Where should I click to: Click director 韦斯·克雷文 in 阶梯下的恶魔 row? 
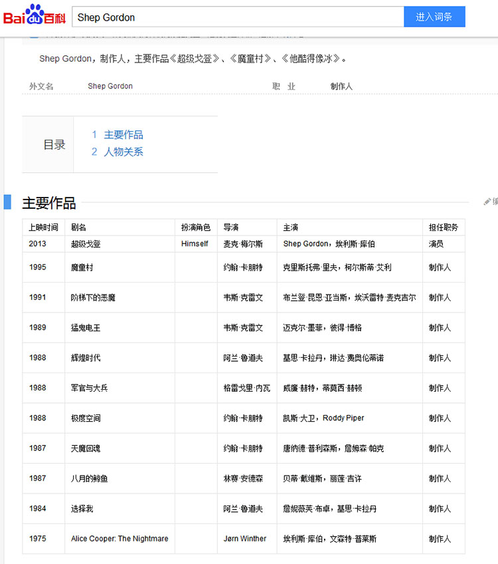pos(243,298)
